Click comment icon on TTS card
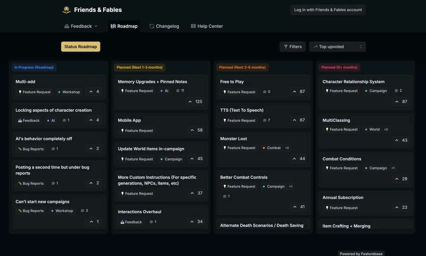This screenshot has width=426, height=256. pyautogui.click(x=265, y=121)
